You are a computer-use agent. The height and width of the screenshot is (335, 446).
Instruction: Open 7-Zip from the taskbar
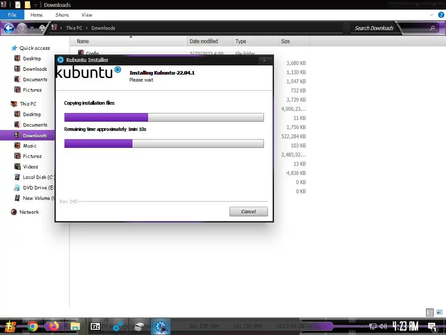pyautogui.click(x=95, y=326)
